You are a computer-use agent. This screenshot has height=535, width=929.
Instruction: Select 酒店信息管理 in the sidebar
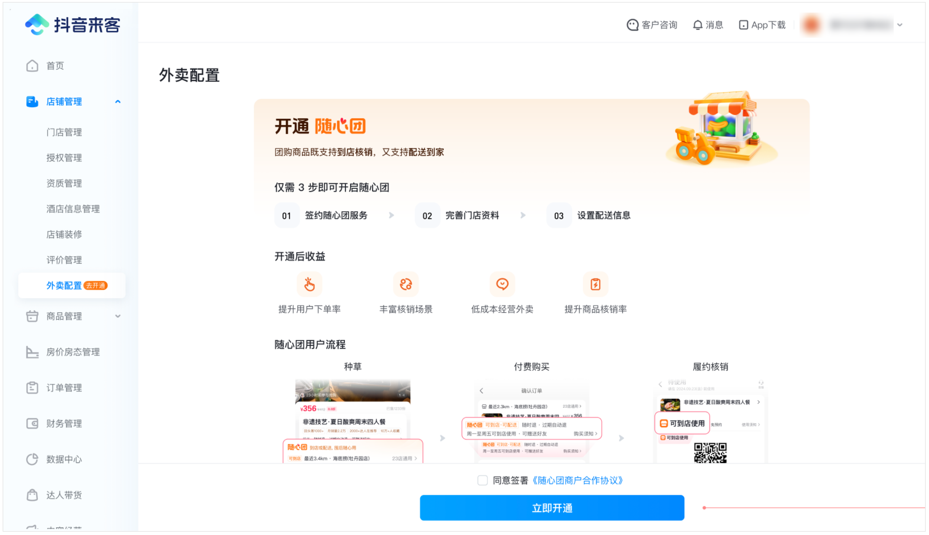point(73,209)
